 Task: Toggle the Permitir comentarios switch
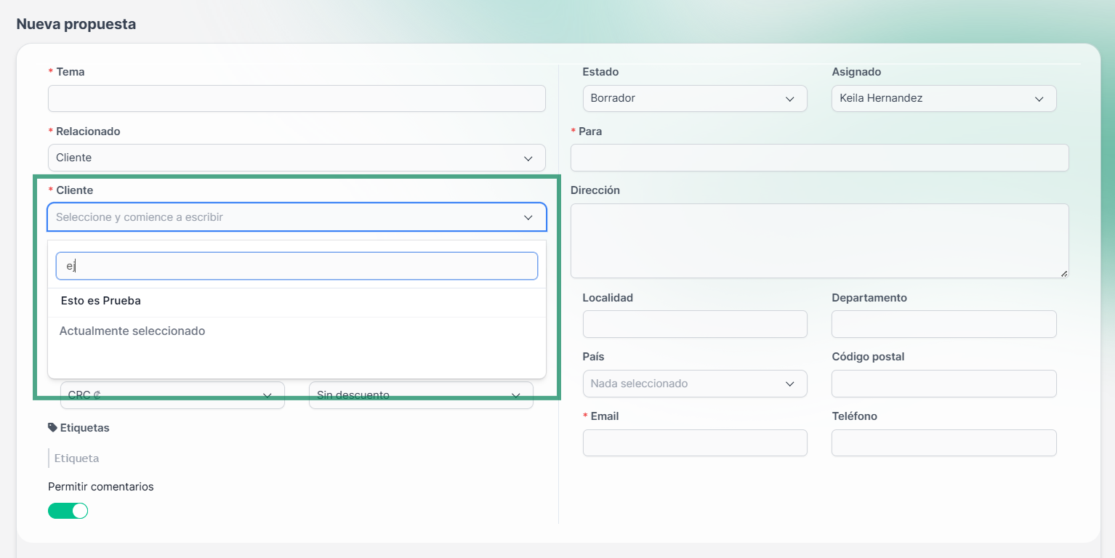tap(68, 511)
